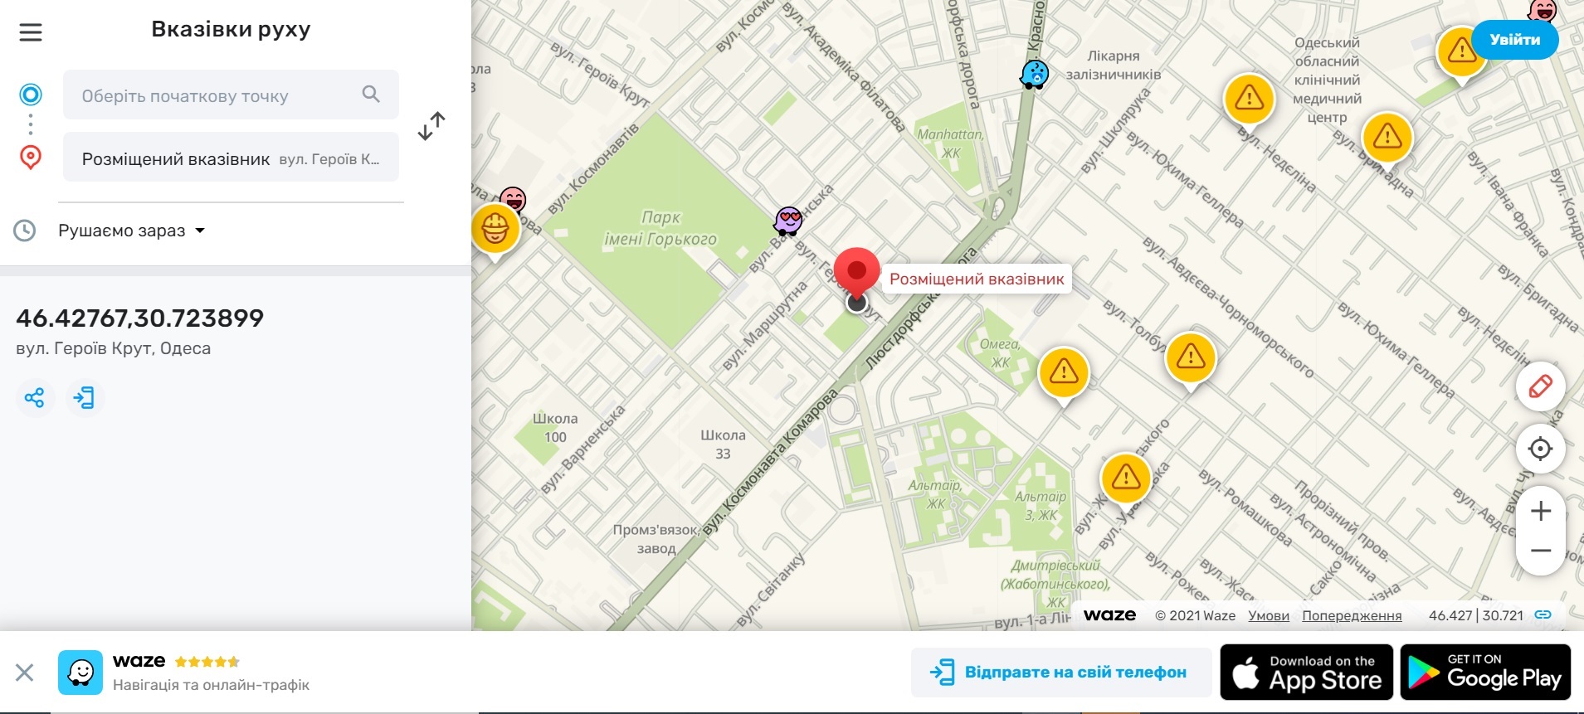Open the map editor pencil icon
1584x714 pixels.
pos(1540,386)
